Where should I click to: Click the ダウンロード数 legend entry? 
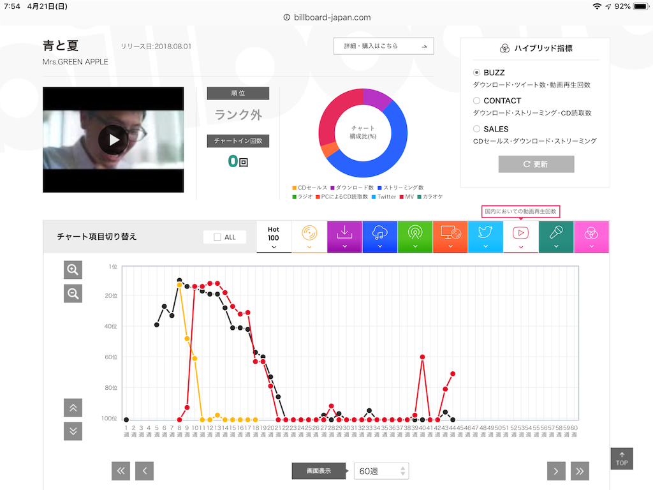352,188
